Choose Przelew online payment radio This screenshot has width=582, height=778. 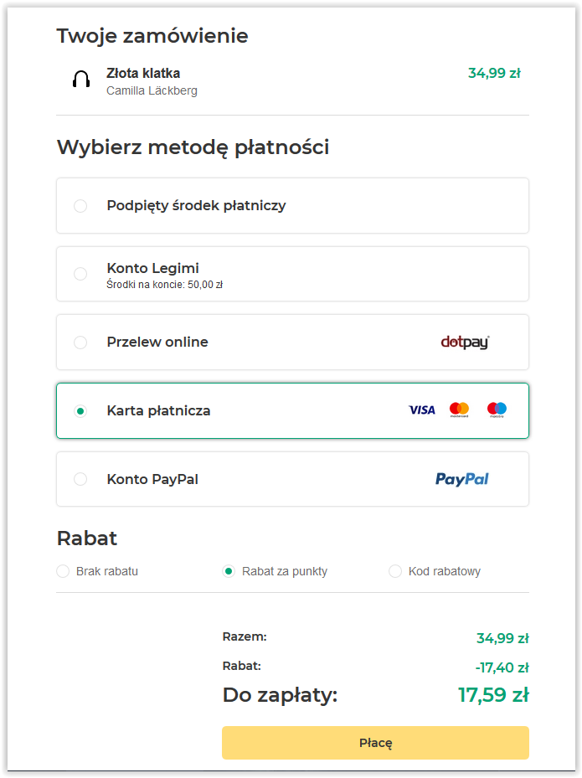(80, 343)
